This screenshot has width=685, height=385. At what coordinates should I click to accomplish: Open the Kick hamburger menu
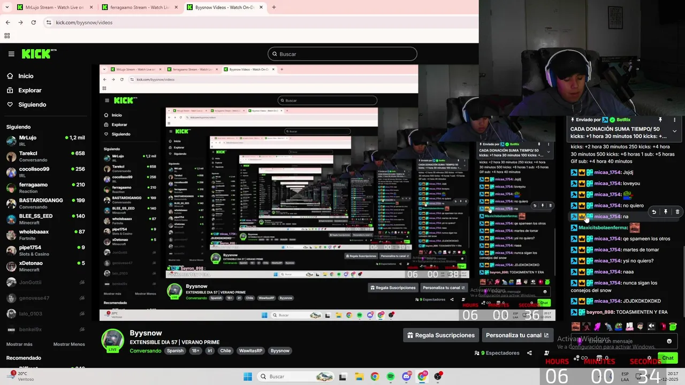(11, 54)
